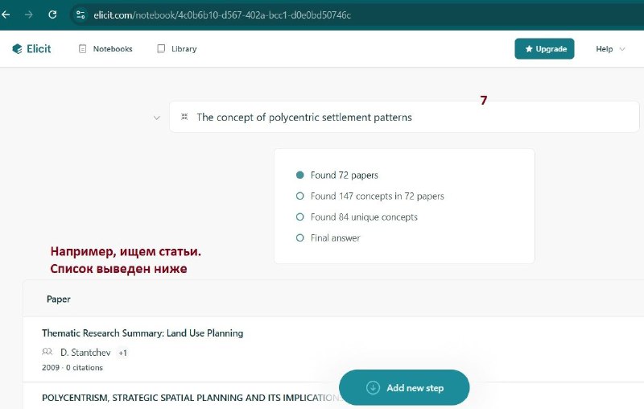Click the Elicit logo icon

(17, 49)
